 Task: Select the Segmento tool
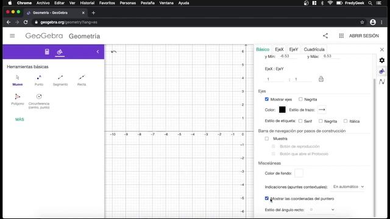(60, 80)
